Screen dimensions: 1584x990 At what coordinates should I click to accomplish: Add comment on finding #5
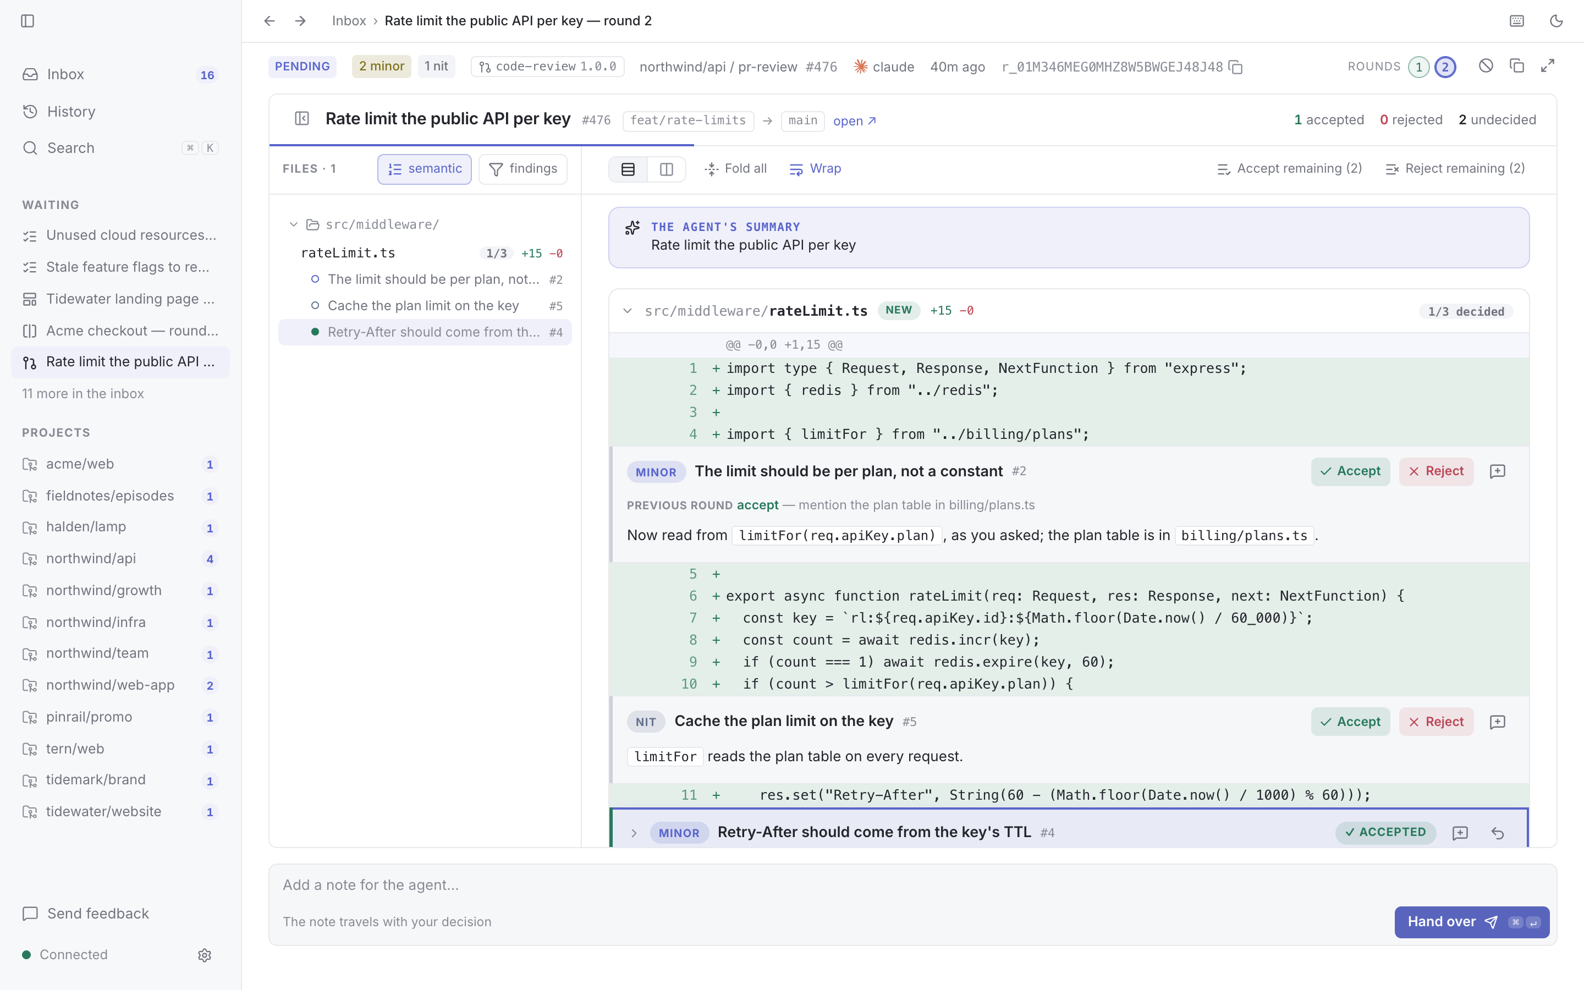(x=1498, y=722)
